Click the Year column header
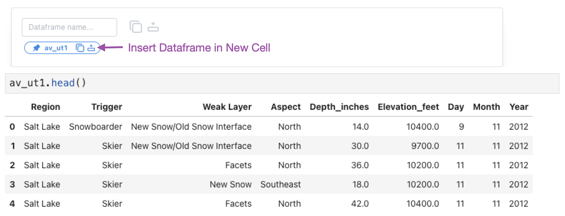The height and width of the screenshot is (216, 565). (519, 107)
